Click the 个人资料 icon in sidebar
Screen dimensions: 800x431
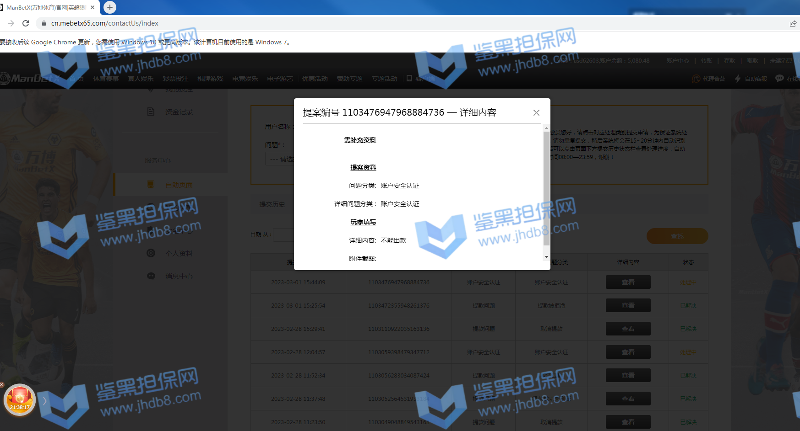(151, 253)
